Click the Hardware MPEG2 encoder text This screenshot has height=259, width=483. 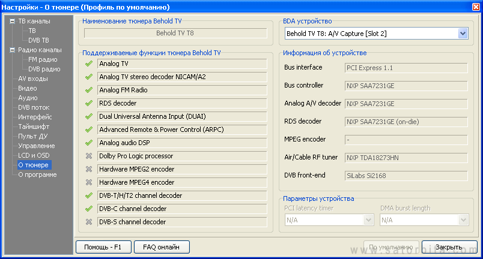tap(137, 169)
